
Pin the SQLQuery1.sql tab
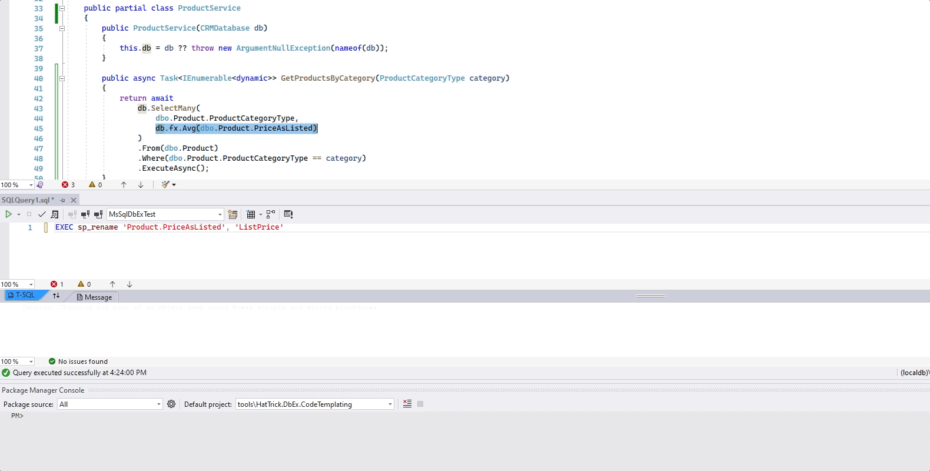pyautogui.click(x=62, y=200)
